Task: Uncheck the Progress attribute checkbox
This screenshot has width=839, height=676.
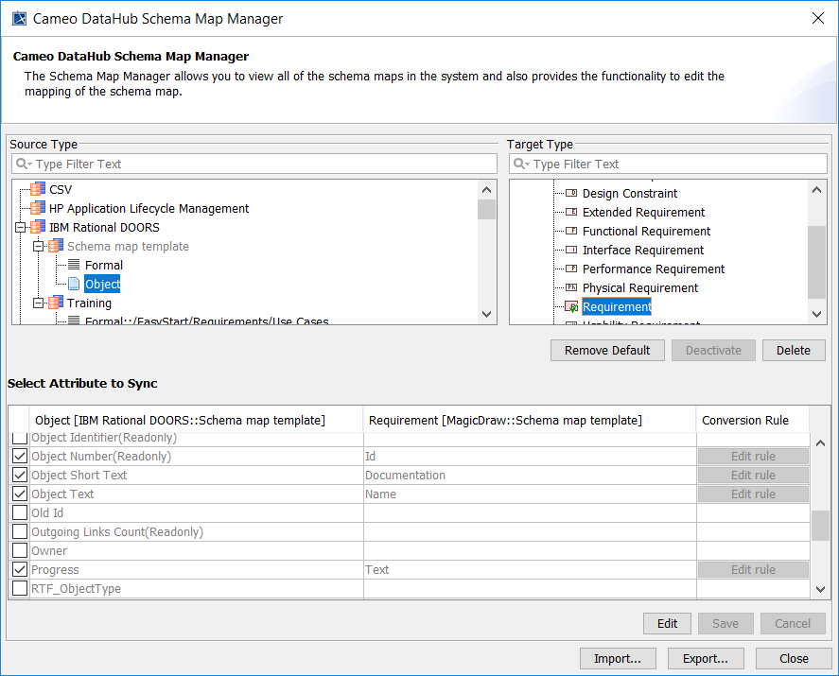Action: (19, 570)
